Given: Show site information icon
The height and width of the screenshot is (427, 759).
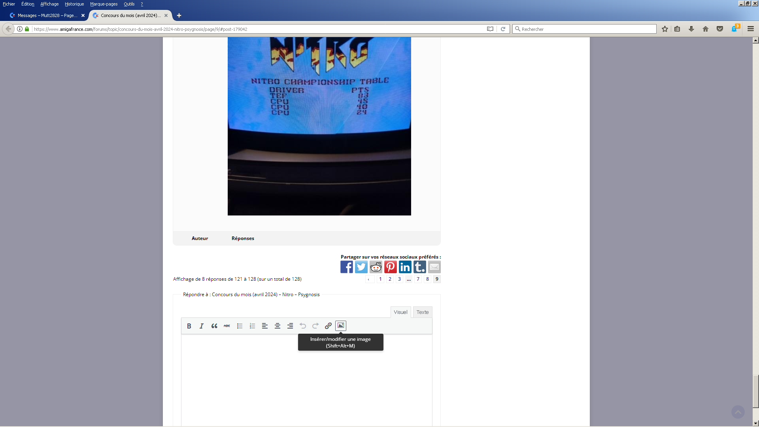Looking at the screenshot, I should tap(20, 29).
